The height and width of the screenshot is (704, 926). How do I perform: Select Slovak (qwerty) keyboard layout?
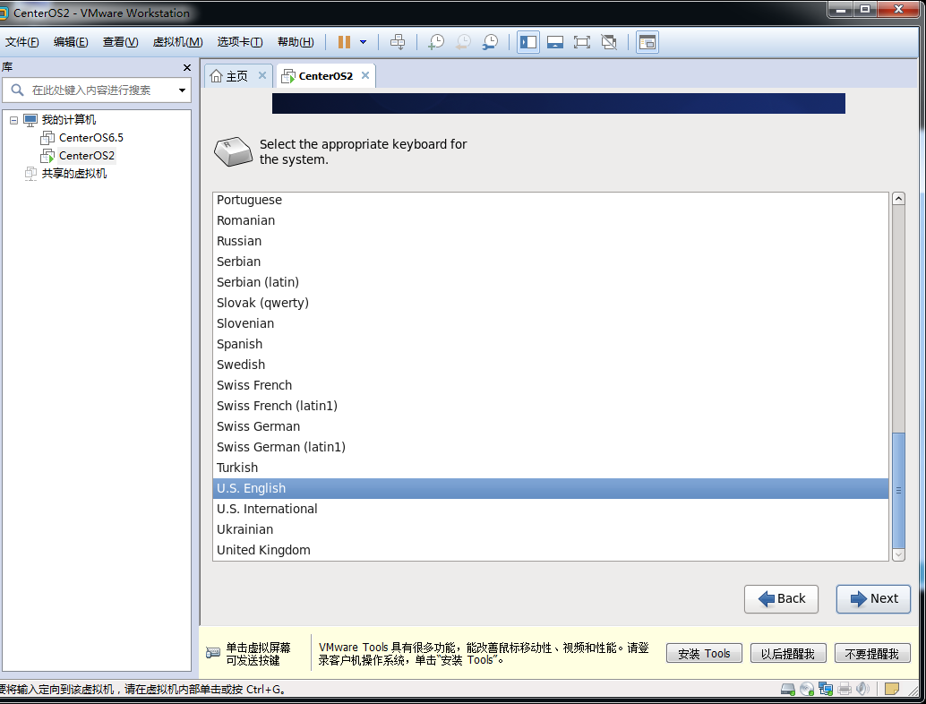[x=551, y=303]
